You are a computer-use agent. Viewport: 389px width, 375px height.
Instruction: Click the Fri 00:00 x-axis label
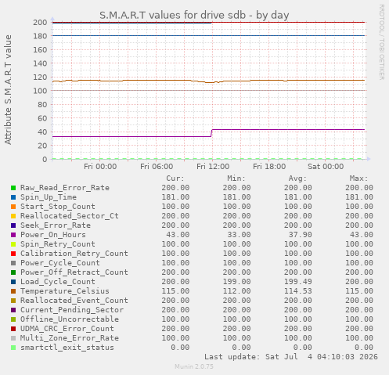(100, 167)
